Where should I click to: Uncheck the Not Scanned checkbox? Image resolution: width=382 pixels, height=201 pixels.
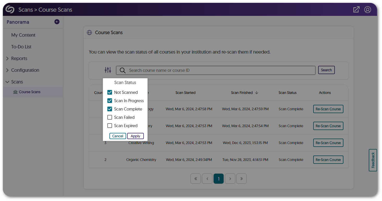(x=110, y=92)
